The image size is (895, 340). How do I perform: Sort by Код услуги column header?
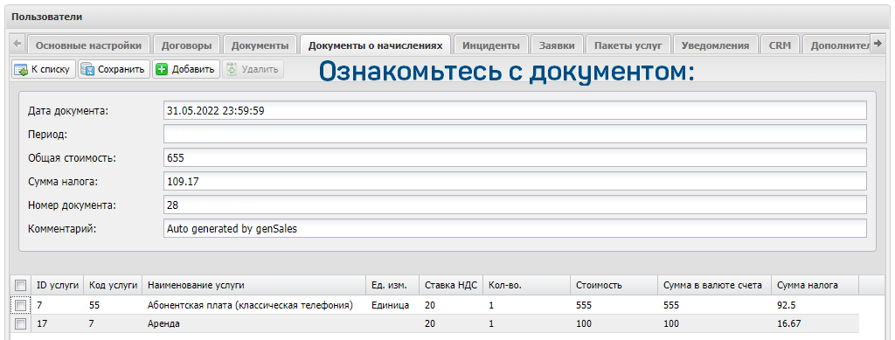click(113, 285)
